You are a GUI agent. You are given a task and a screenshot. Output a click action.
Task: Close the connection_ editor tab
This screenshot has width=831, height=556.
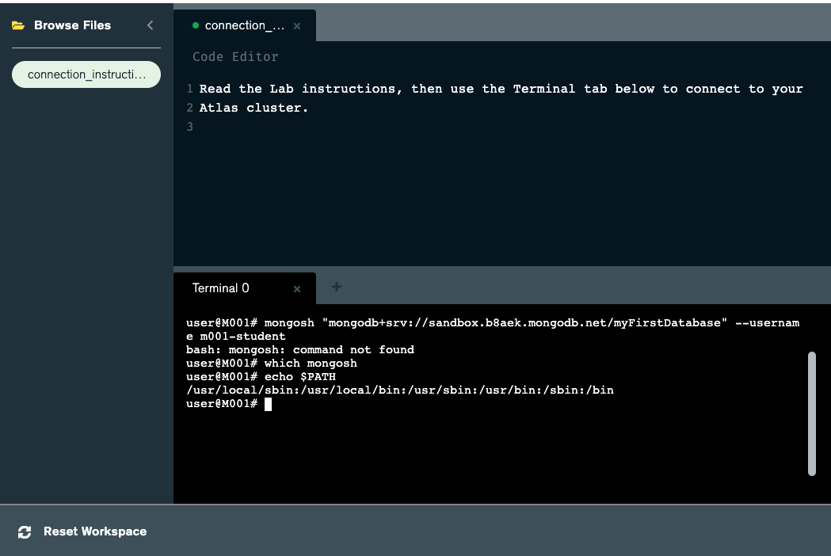[297, 26]
